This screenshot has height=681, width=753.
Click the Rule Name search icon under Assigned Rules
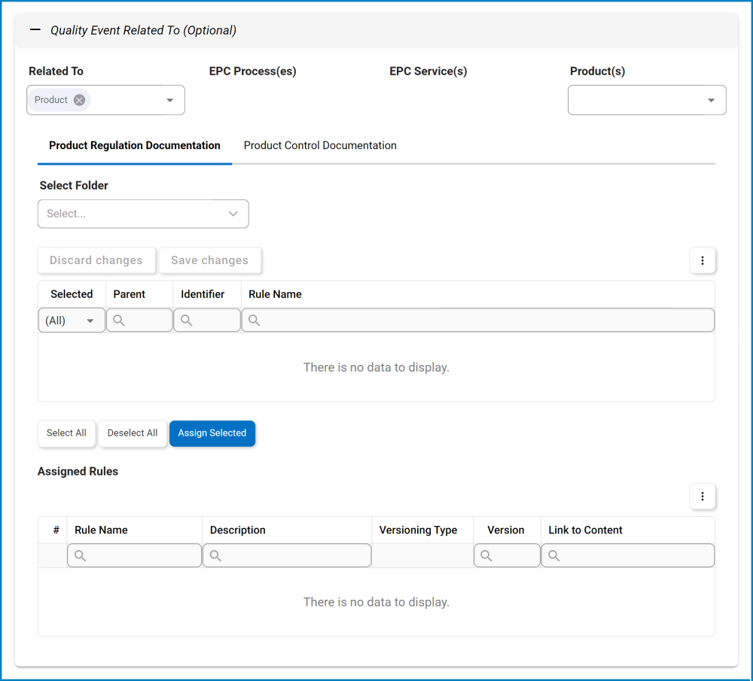pyautogui.click(x=80, y=555)
